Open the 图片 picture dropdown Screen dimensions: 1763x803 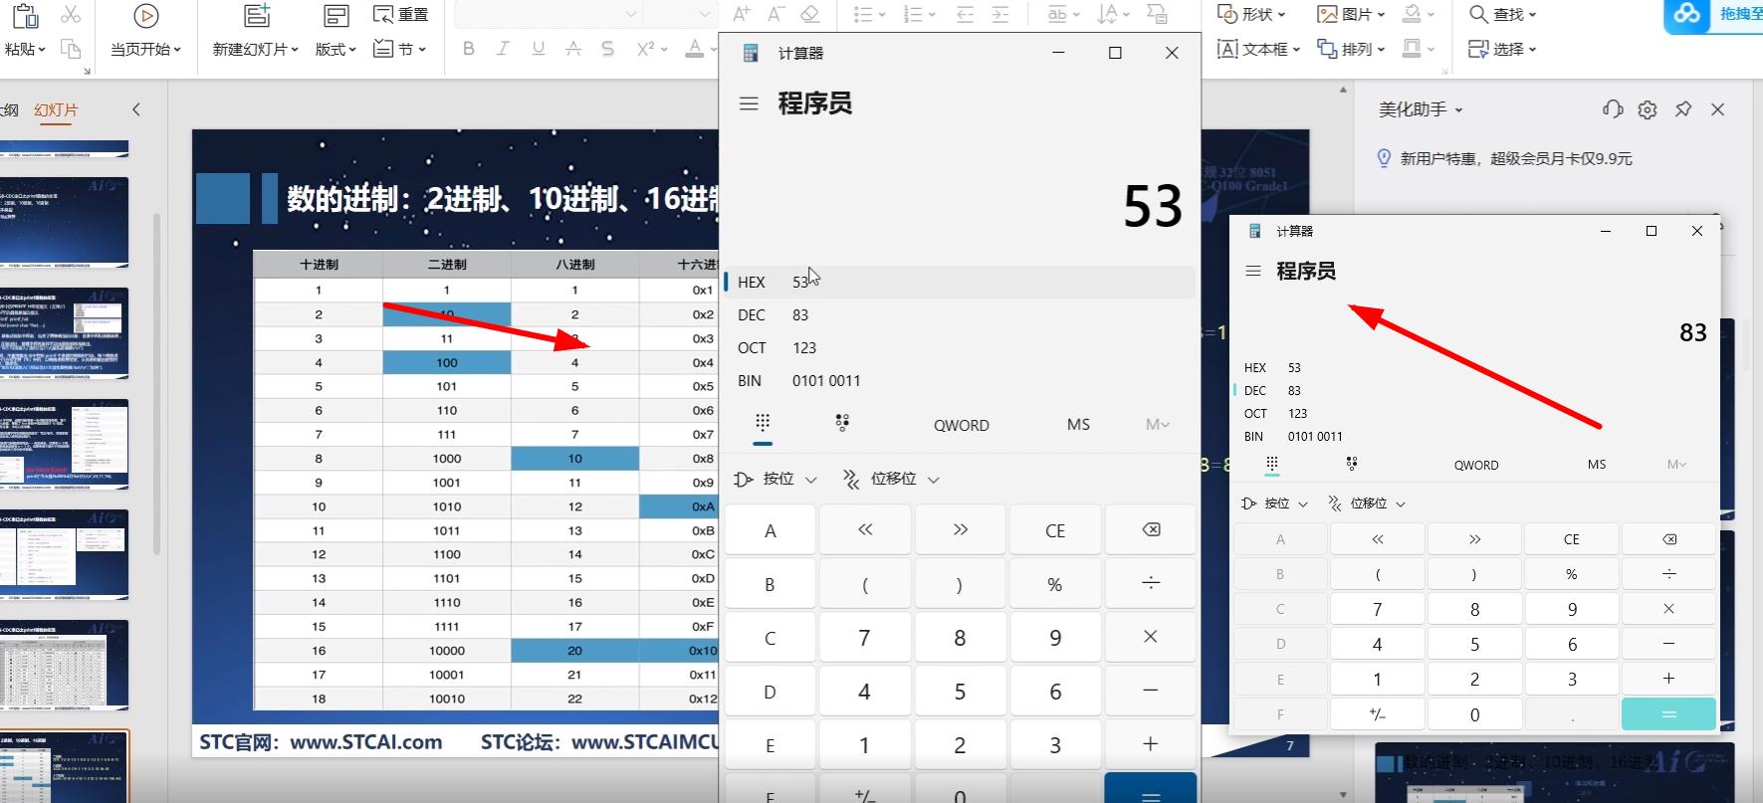[1351, 14]
